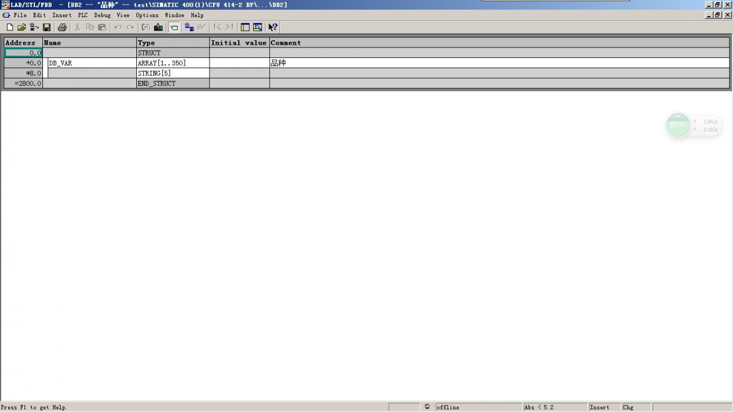Open the File menu
The image size is (733, 412).
point(20,15)
